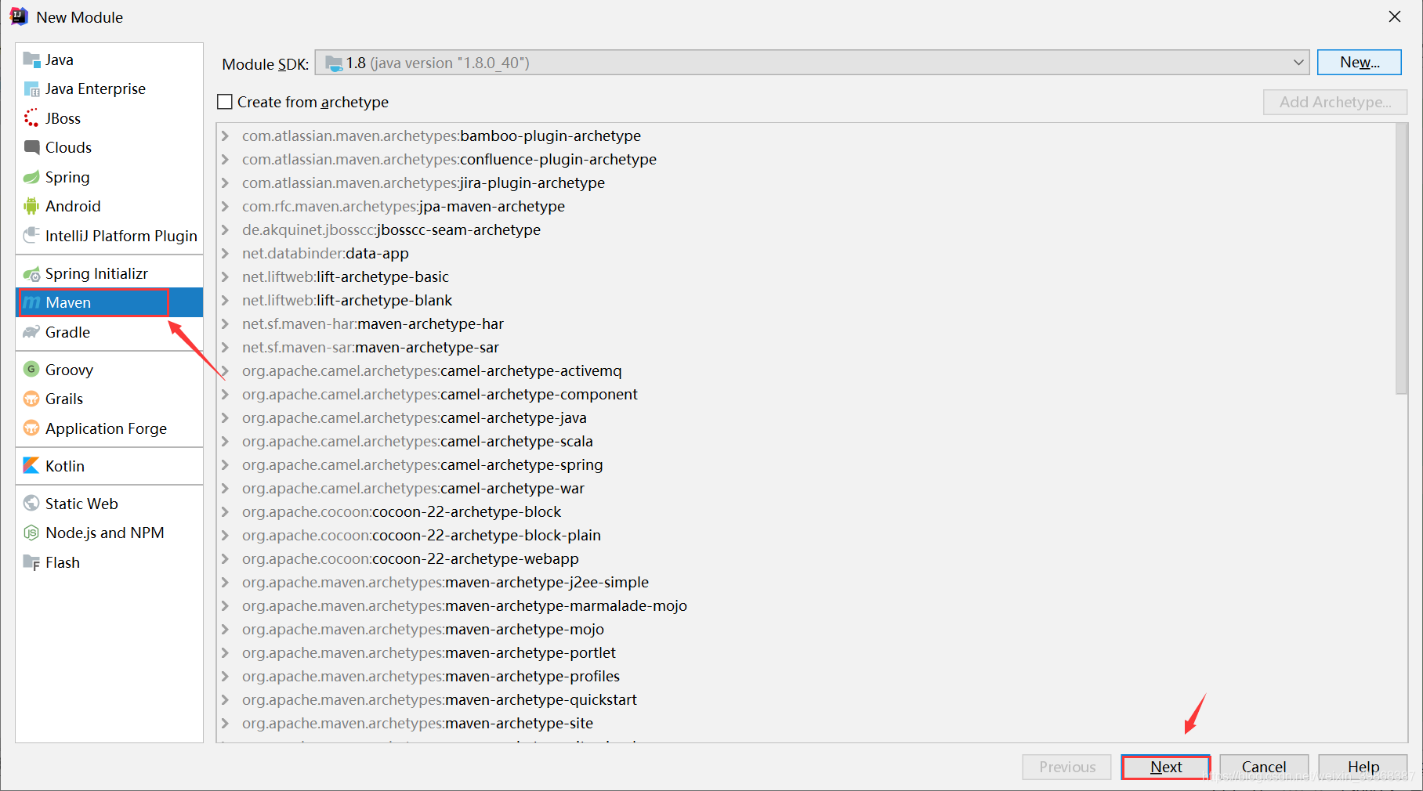Select cocoon-22-archetype-block-plain row text

[x=422, y=535]
